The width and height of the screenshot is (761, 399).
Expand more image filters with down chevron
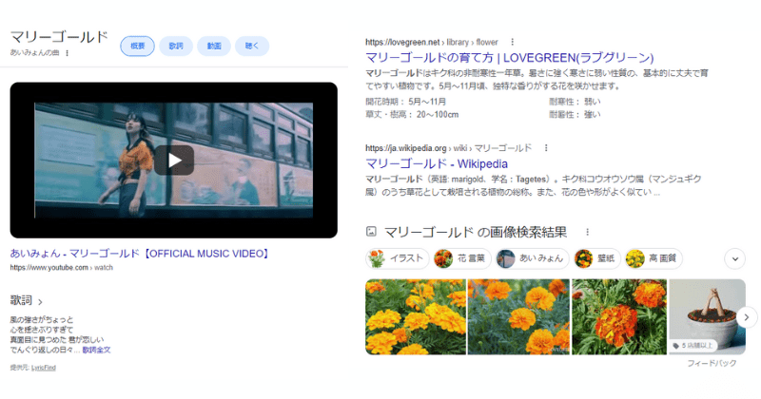click(734, 258)
